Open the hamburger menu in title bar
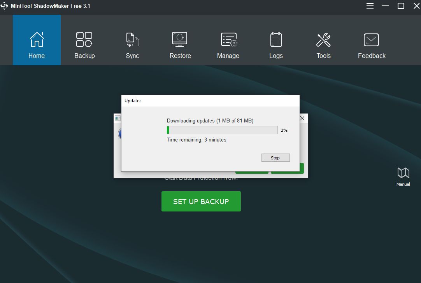Screen dimensions: 421x283 370,6
